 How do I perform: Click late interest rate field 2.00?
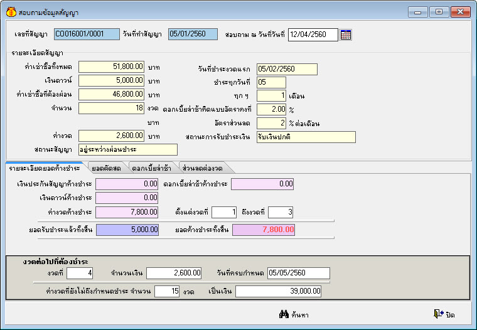tap(271, 110)
